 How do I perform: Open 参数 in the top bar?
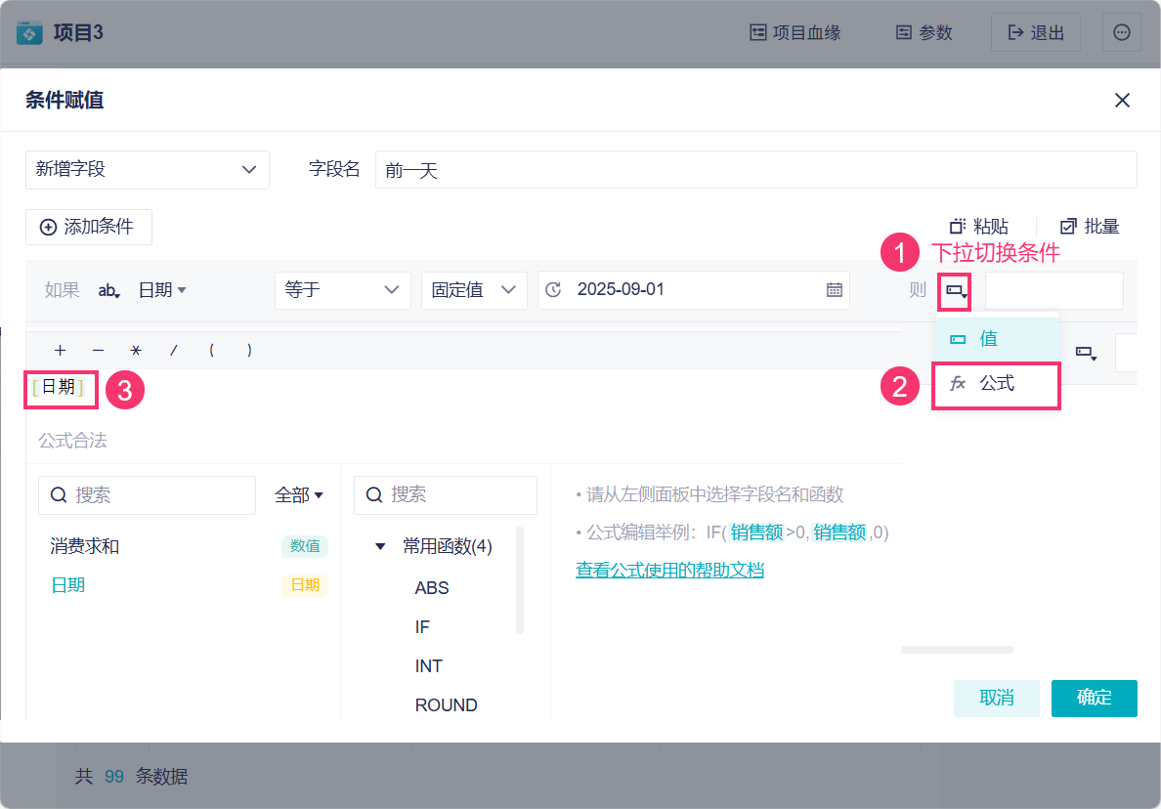(924, 32)
